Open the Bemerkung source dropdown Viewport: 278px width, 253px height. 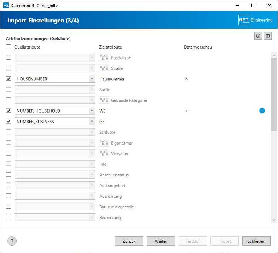click(x=92, y=217)
